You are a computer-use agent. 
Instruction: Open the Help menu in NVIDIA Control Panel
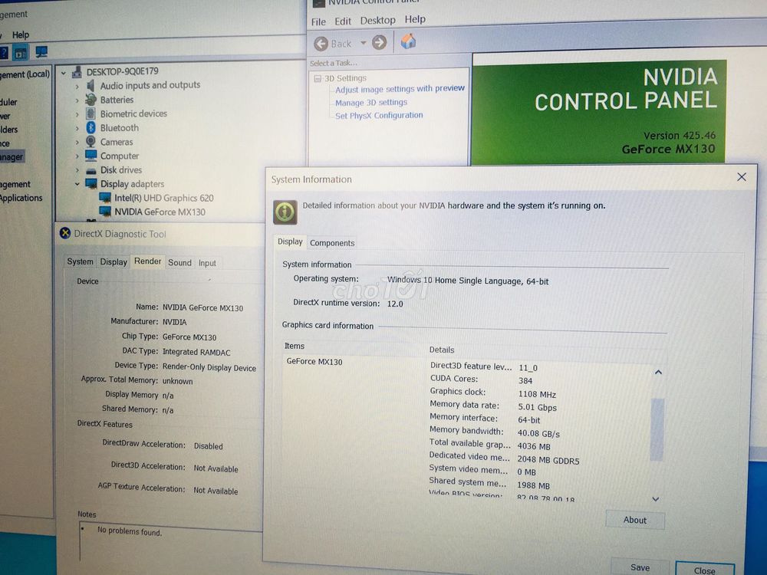point(415,20)
